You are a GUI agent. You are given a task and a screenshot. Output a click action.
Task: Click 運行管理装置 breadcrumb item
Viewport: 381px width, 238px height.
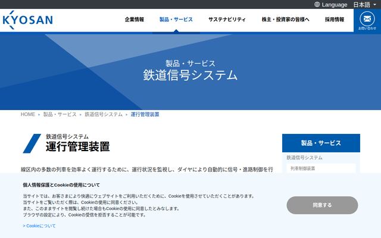pos(145,114)
